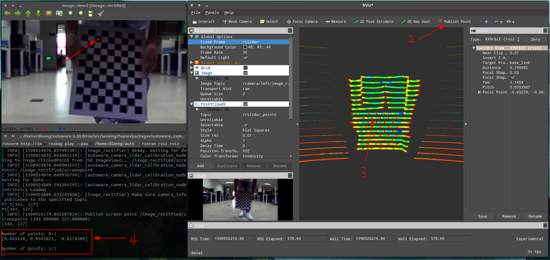The height and width of the screenshot is (260, 550).
Task: Activate the Measure tool
Action: (336, 22)
